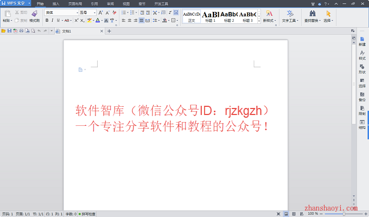369x217 pixels.
Task: Increase font size with A+ icon
Action: 100,12
